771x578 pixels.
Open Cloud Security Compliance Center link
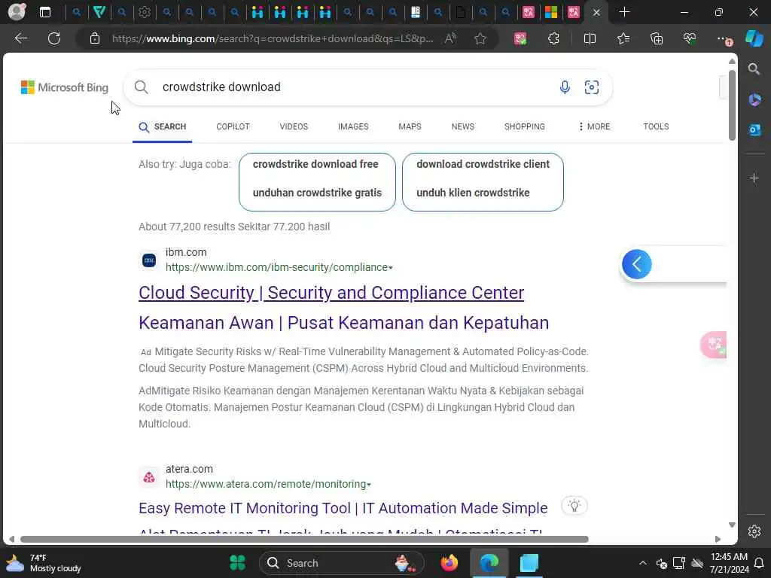(331, 293)
